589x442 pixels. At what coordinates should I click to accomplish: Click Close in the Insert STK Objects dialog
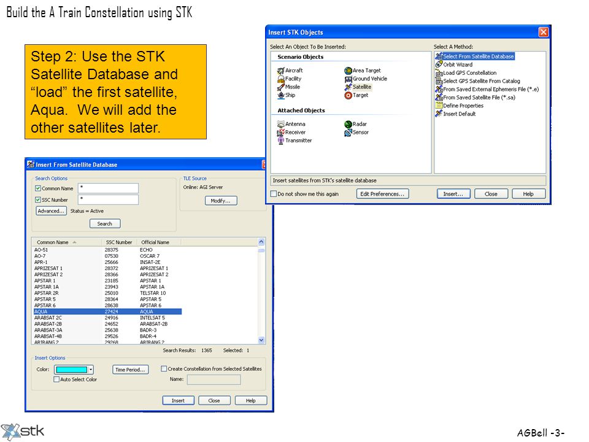click(491, 194)
